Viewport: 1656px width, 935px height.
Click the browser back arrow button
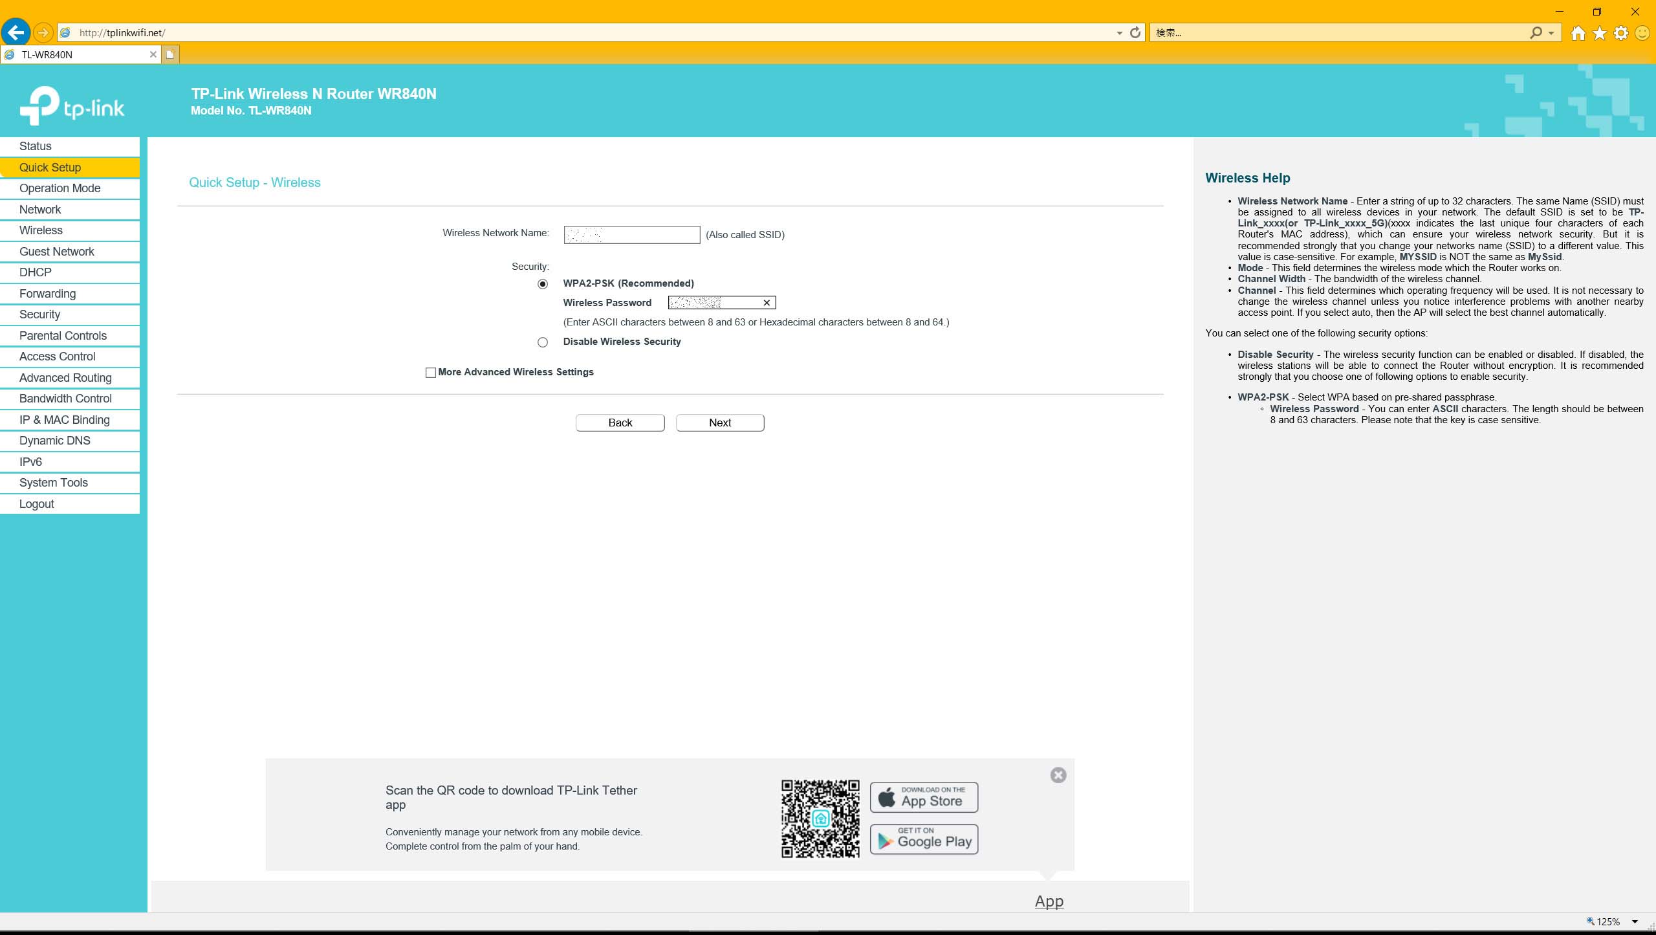(16, 32)
